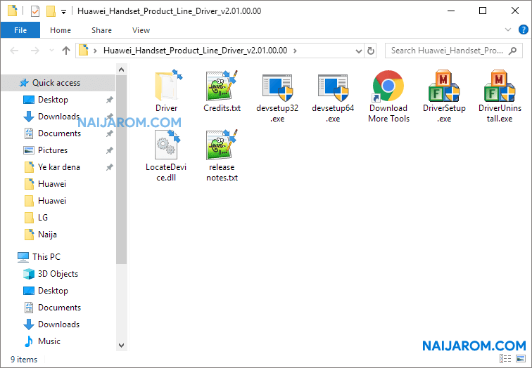Click navigation pane scroll up arrow
Screen dimensions: 532x368
(122, 70)
